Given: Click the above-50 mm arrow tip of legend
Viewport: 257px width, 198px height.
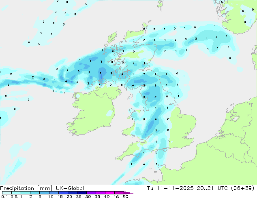Looking at the screenshot, I should click(x=128, y=193).
